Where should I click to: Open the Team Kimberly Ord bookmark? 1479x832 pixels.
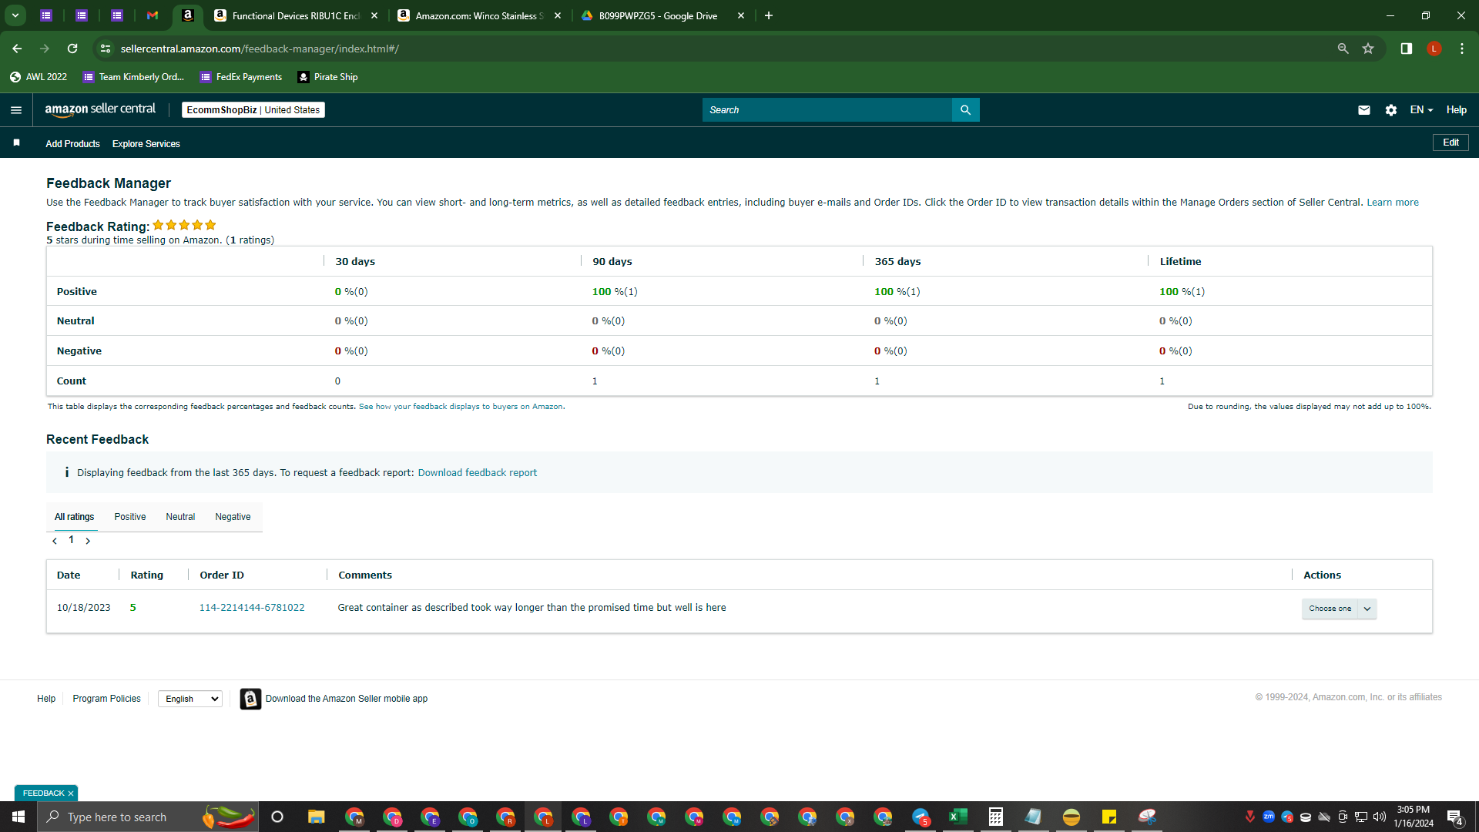134,77
